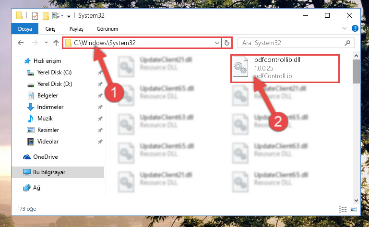Toggle pin next to Yerel Disk (C:)
This screenshot has height=227, width=369.
pyautogui.click(x=100, y=72)
